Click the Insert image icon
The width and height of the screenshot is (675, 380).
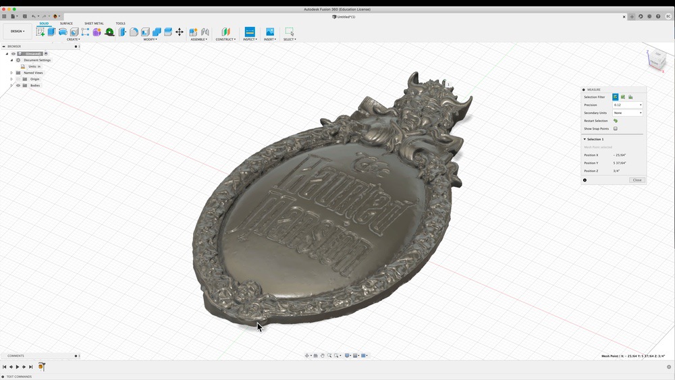point(270,32)
